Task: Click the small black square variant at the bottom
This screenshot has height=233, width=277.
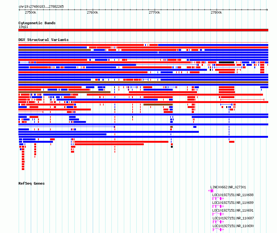Action: pos(172,147)
